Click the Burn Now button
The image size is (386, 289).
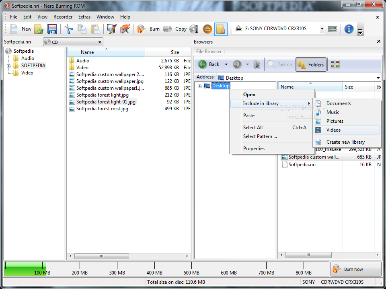[356, 269]
